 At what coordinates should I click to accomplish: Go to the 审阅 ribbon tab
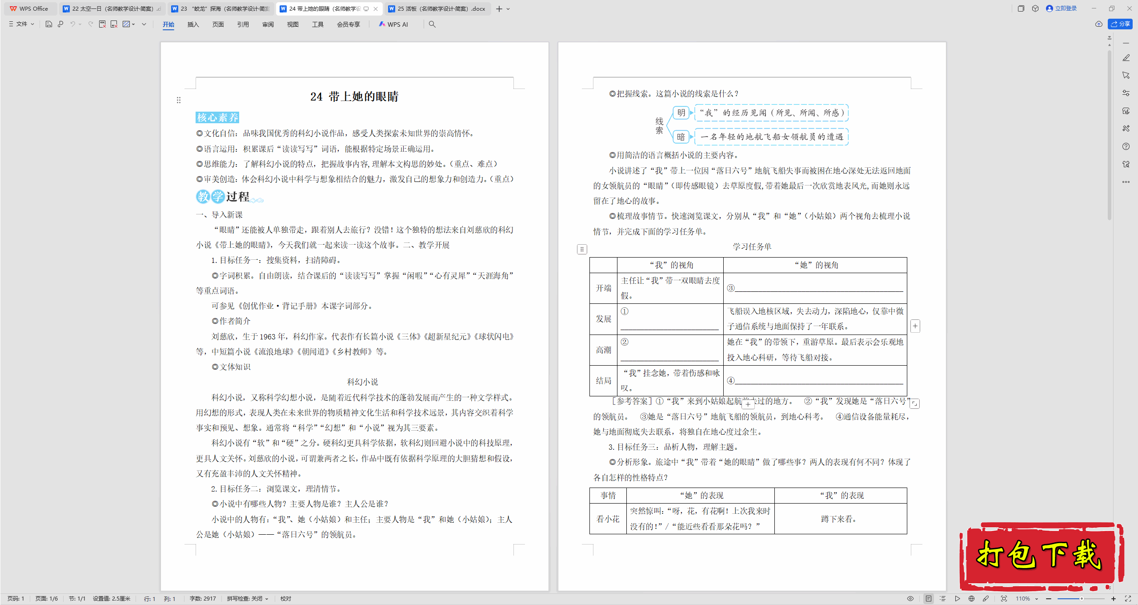coord(268,24)
